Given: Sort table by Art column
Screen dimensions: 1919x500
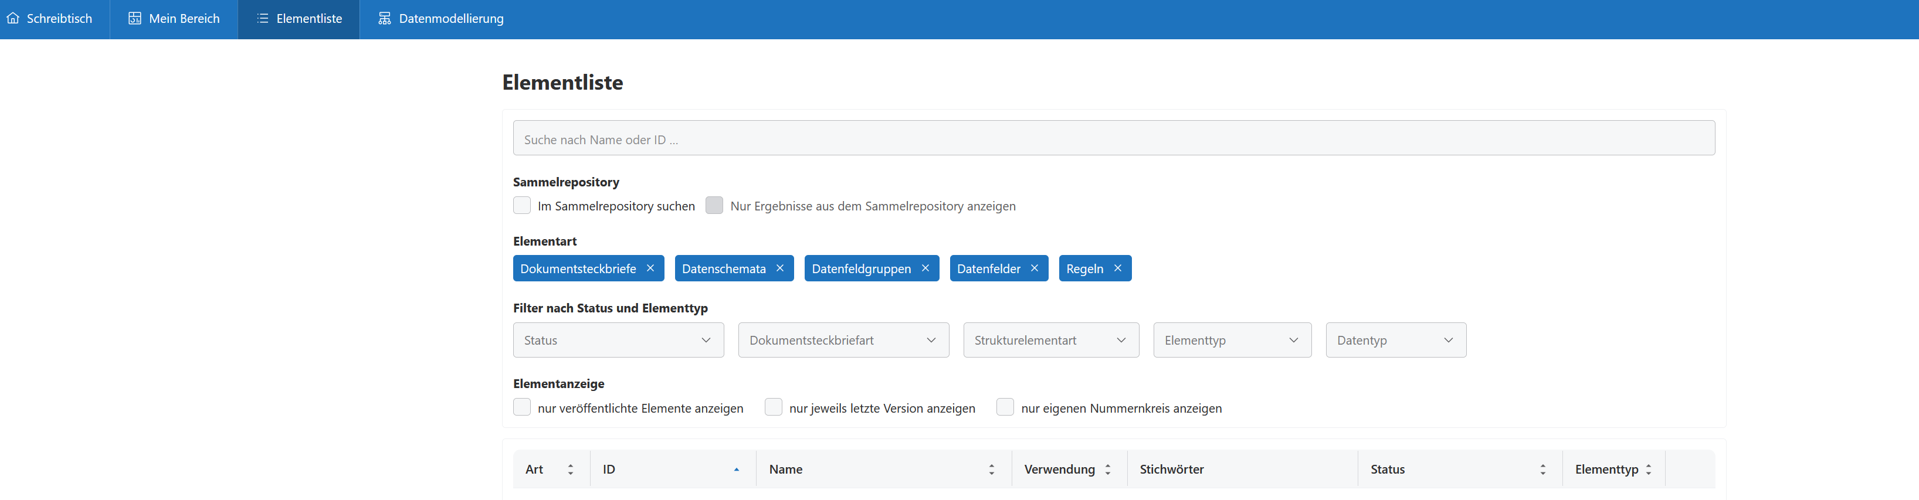Looking at the screenshot, I should pos(570,470).
